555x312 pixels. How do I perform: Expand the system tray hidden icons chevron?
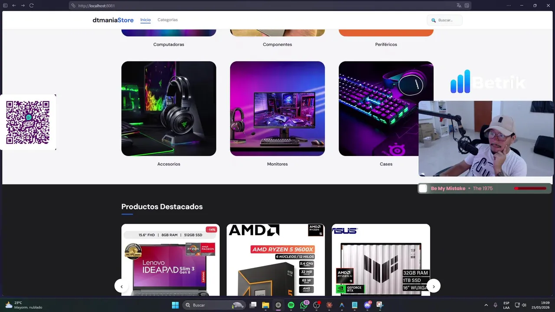coord(486,305)
